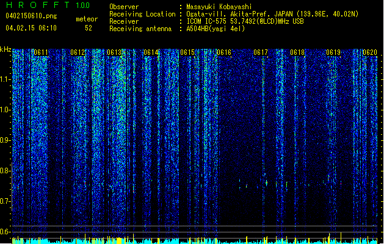
Task: Click the 0619 time marker
Action: point(333,52)
